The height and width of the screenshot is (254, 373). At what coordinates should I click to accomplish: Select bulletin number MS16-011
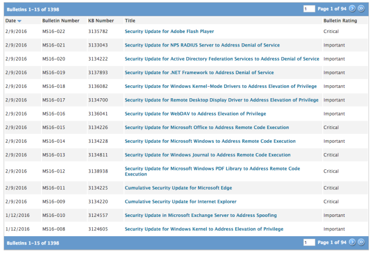pyautogui.click(x=54, y=188)
